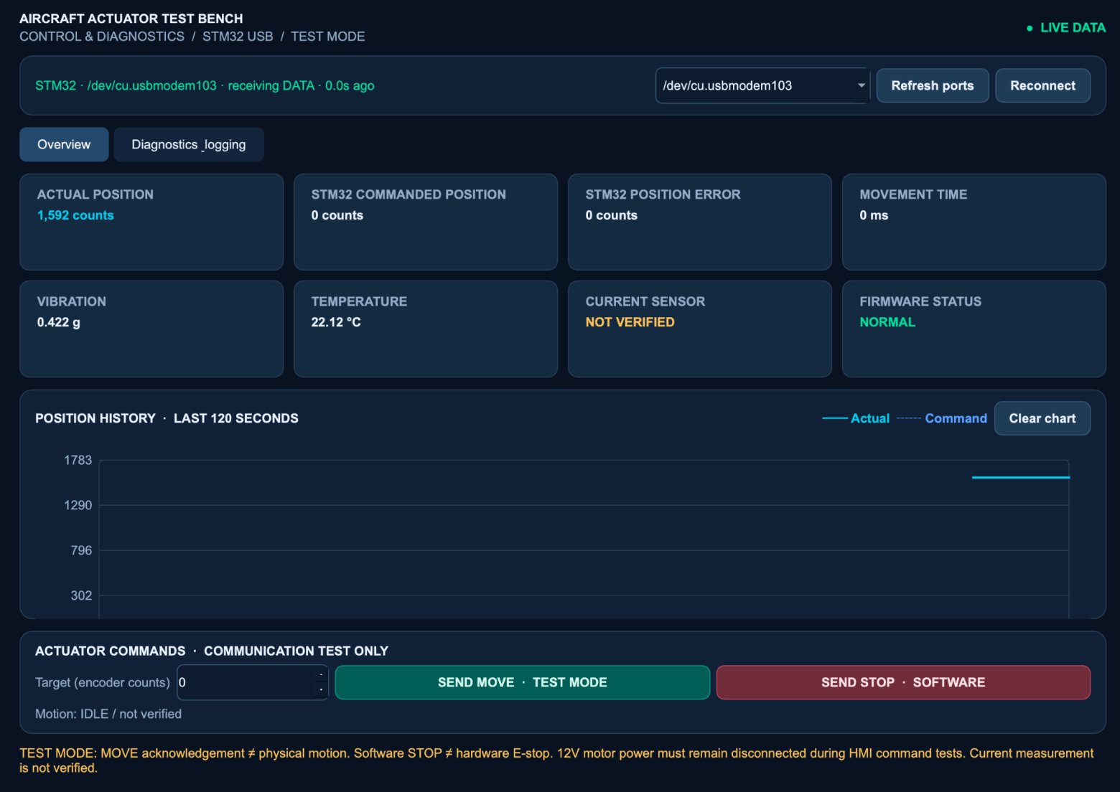Send the MOVE test mode command
The image size is (1120, 792).
click(523, 682)
